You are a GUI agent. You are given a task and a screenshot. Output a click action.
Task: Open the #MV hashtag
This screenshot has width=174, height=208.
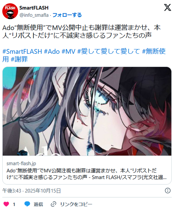(69, 51)
